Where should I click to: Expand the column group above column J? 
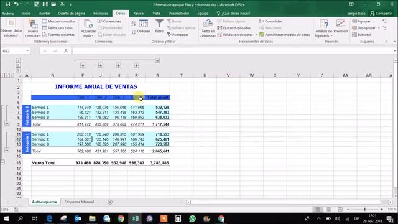tap(101, 65)
